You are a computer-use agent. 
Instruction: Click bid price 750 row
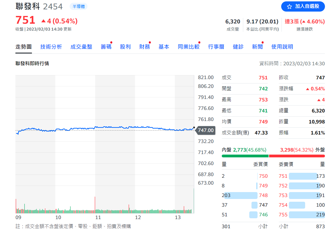pos(245,176)
